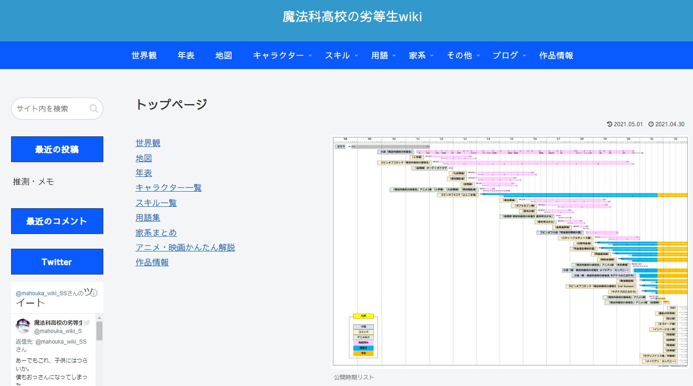The image size is (693, 386).
Task: Open 年表 in the navigation bar
Action: pyautogui.click(x=186, y=55)
